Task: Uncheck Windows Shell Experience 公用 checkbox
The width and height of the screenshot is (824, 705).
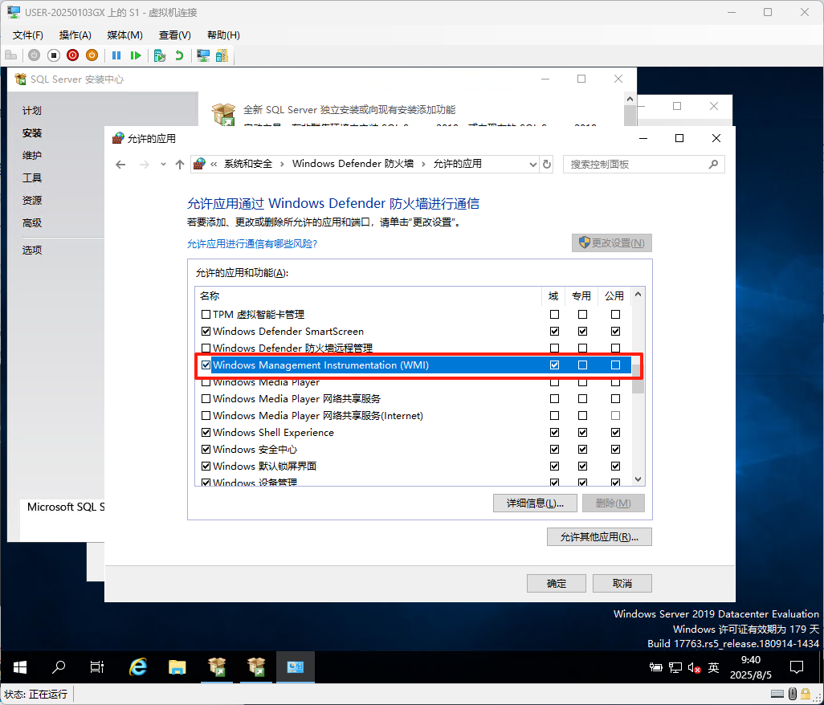Action: tap(615, 432)
